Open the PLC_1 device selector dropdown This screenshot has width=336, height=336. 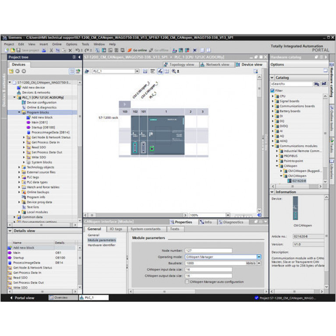point(137,71)
